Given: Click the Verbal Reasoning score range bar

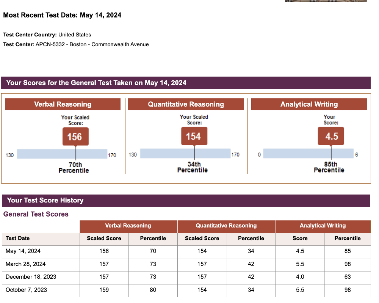Looking at the screenshot, I should pos(62,154).
